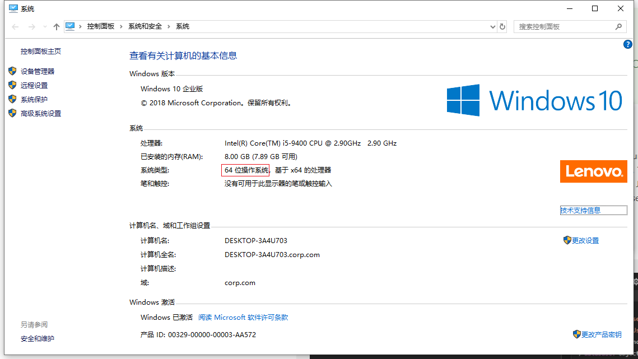This screenshot has width=638, height=359.
Task: Click the Lenovo logo
Action: 594,171
